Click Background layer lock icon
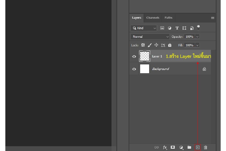The width and height of the screenshot is (226, 151). click(x=204, y=69)
